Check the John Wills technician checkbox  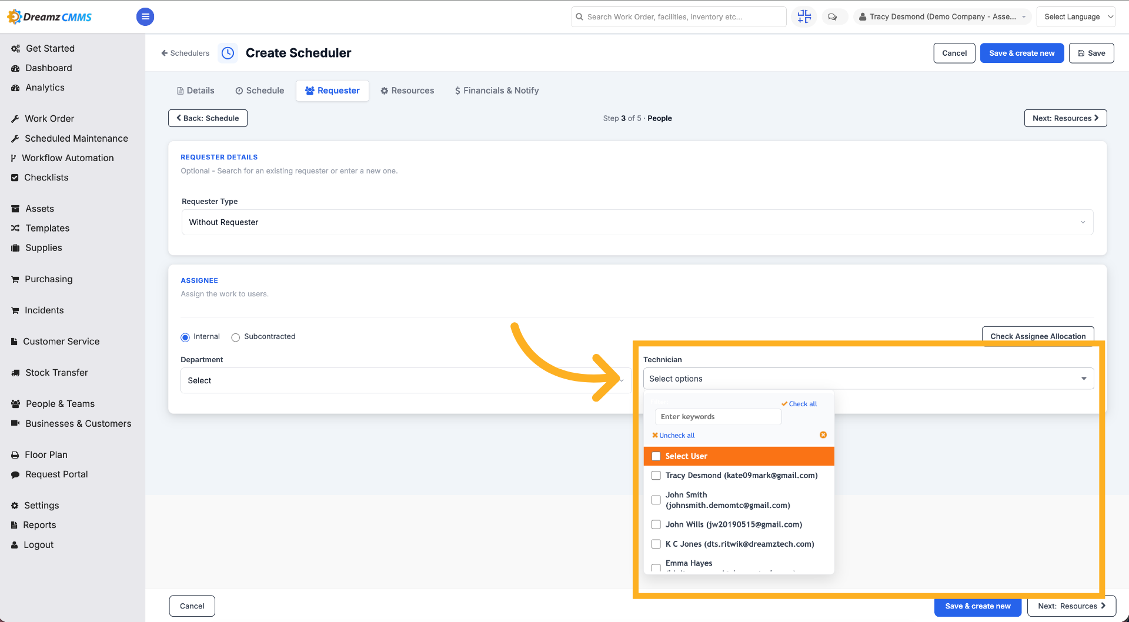(656, 524)
